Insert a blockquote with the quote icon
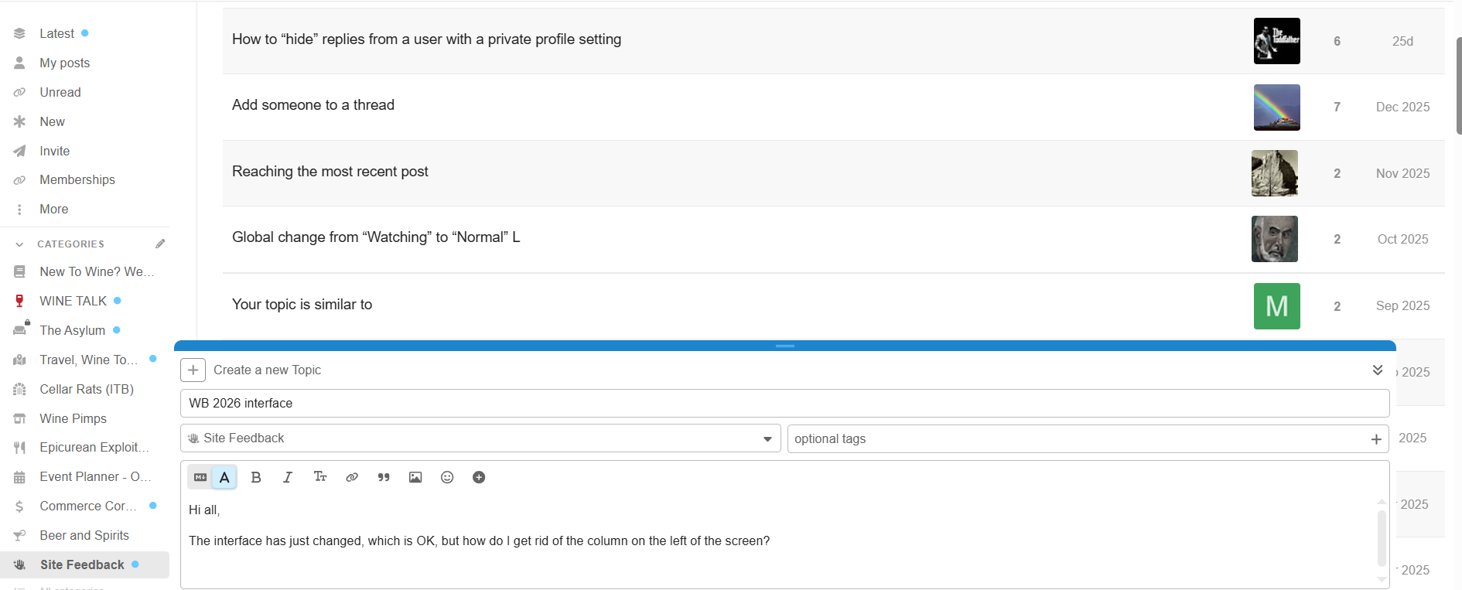 tap(384, 477)
